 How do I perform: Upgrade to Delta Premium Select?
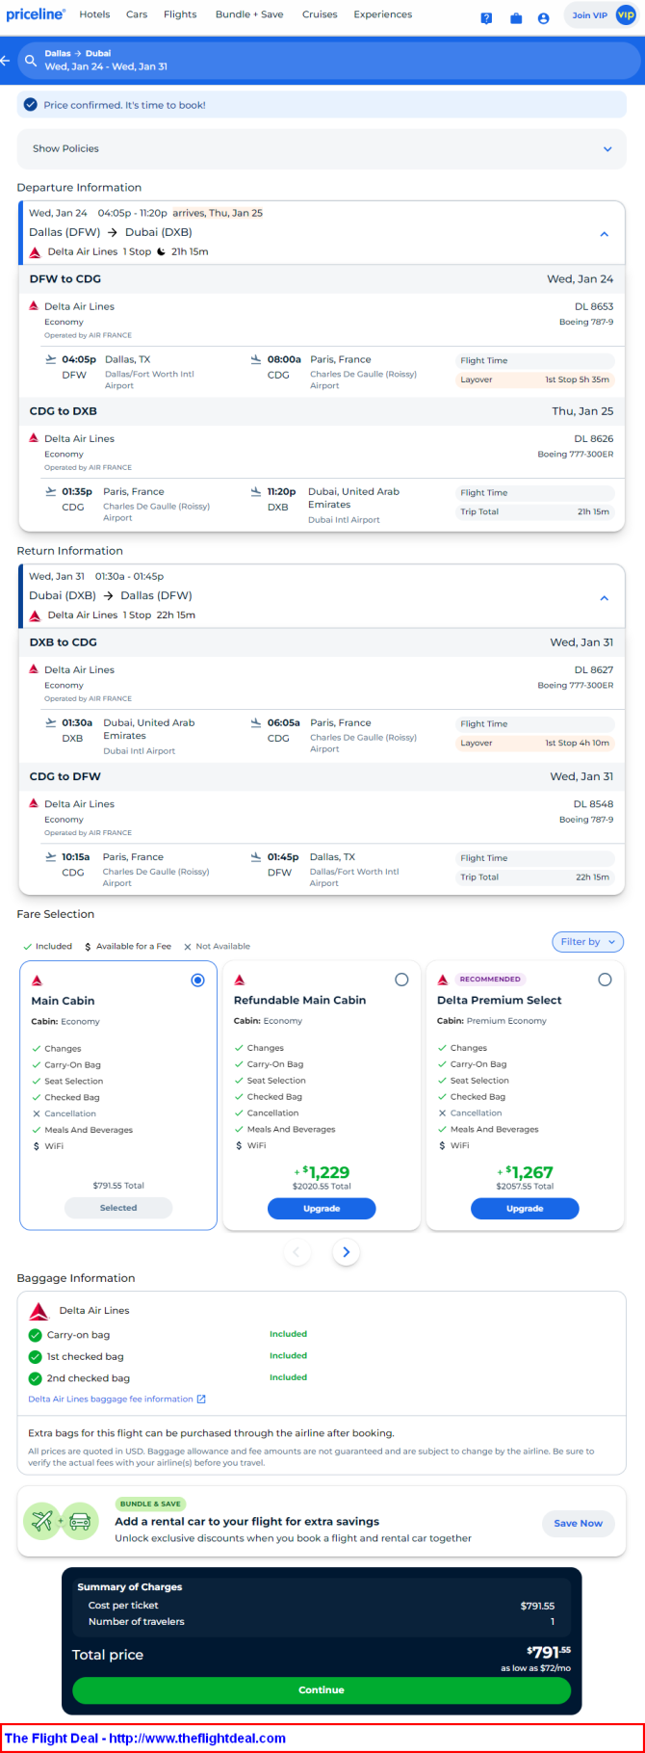pyautogui.click(x=525, y=1209)
